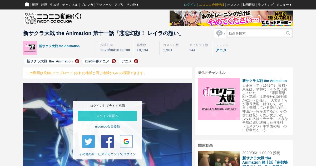
Task: Click the 新サクラ大戦_the_Animation tag
Action: (x=50, y=61)
